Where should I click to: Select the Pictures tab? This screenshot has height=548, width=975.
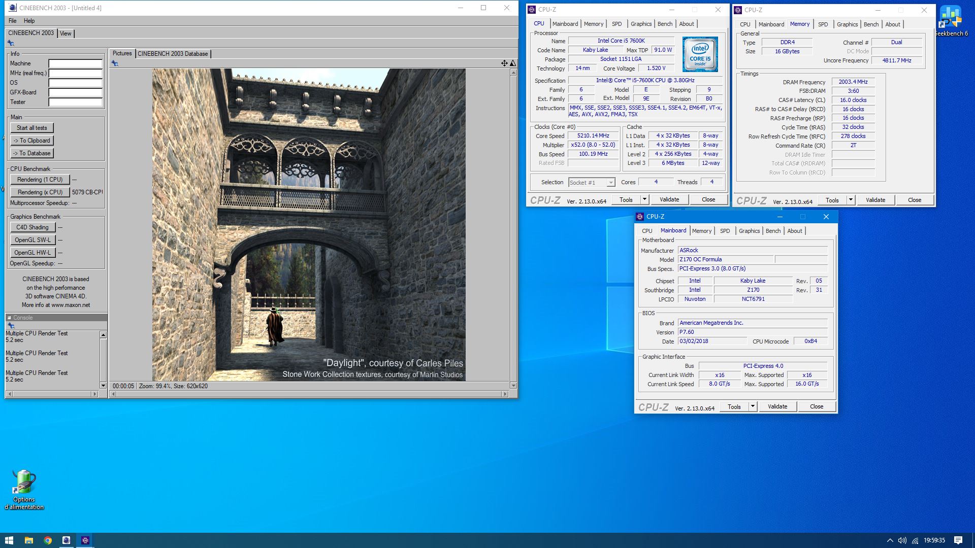click(x=122, y=53)
